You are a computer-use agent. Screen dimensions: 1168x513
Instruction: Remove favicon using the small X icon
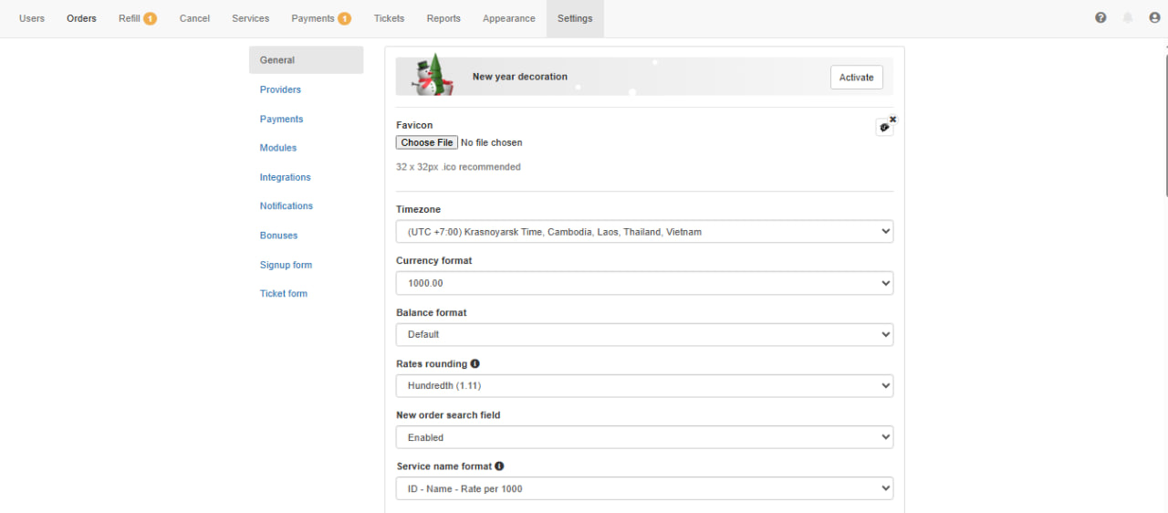[892, 119]
